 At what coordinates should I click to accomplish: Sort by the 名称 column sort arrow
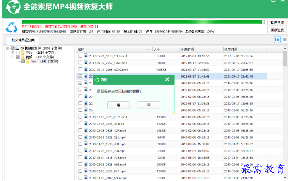click(148, 50)
